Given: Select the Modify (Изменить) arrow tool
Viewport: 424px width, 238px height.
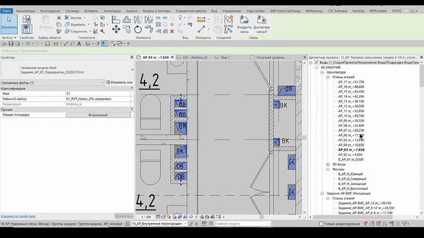Looking at the screenshot, I should point(9,24).
